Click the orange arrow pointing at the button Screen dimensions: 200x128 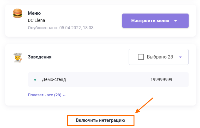pos(144,105)
